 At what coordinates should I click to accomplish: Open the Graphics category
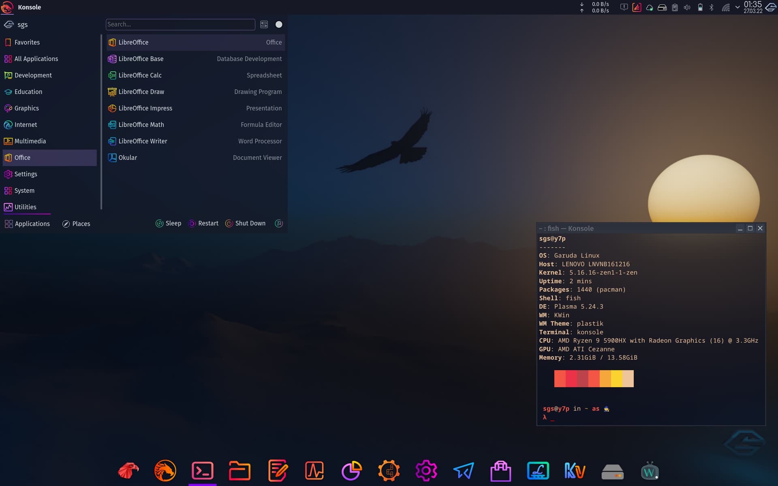click(x=49, y=108)
